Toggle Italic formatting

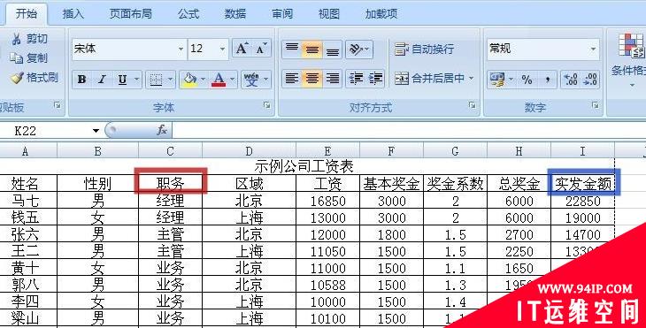[102, 79]
